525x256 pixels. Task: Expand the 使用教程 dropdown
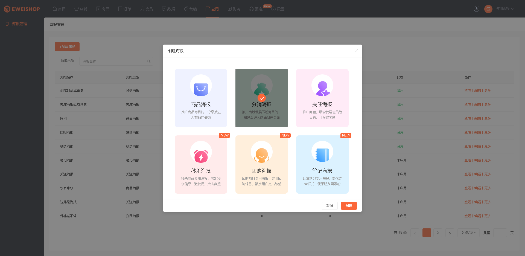coord(505,9)
